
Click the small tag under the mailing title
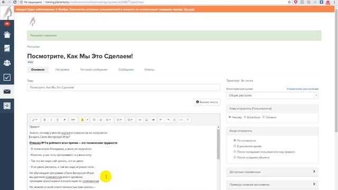pyautogui.click(x=31, y=62)
